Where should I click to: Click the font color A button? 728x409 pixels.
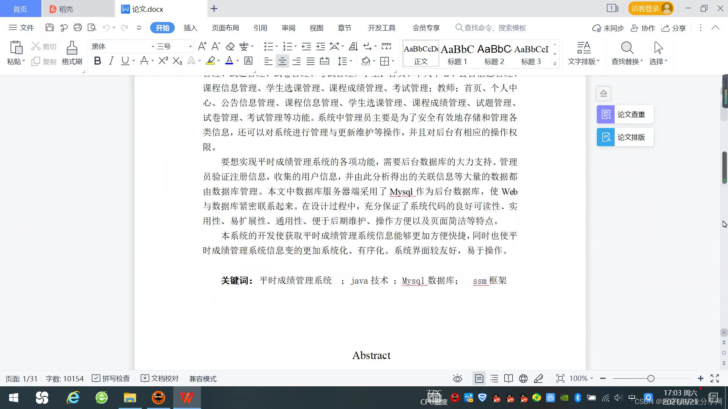point(229,61)
